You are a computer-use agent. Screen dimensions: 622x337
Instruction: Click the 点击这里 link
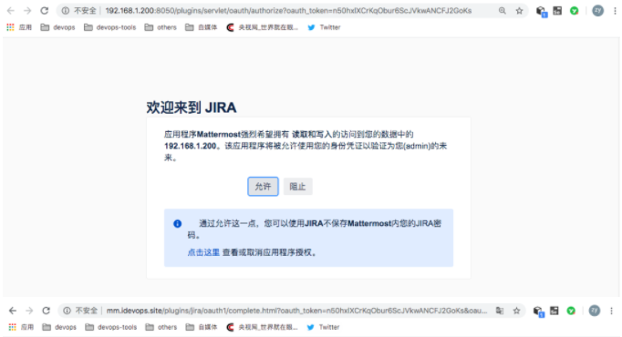pos(203,252)
